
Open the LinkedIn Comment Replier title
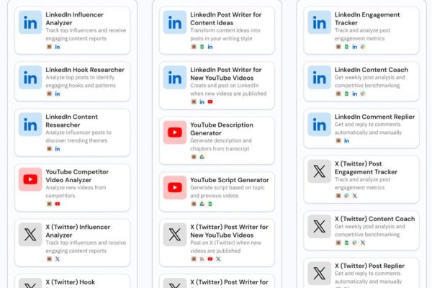374,117
